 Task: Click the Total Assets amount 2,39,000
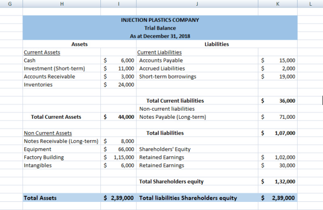pos(118,198)
